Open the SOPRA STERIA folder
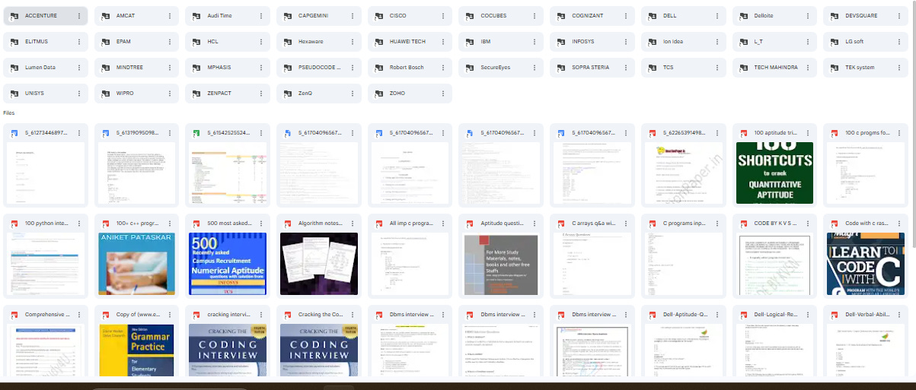The height and width of the screenshot is (390, 916). click(592, 67)
